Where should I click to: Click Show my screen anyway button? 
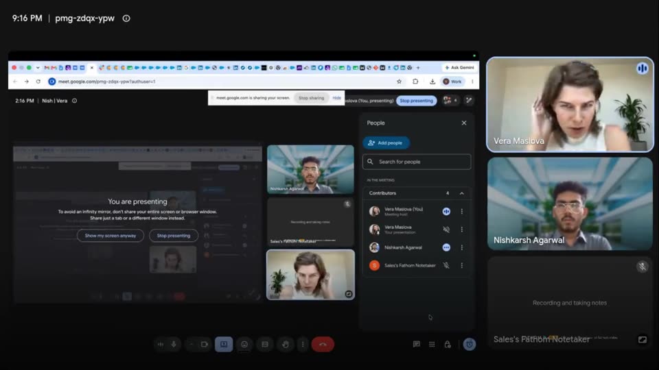[x=110, y=236]
